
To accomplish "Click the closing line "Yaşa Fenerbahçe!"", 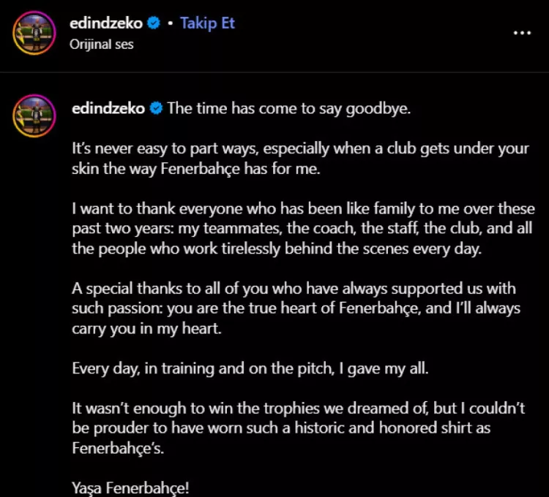I will (x=130, y=487).
